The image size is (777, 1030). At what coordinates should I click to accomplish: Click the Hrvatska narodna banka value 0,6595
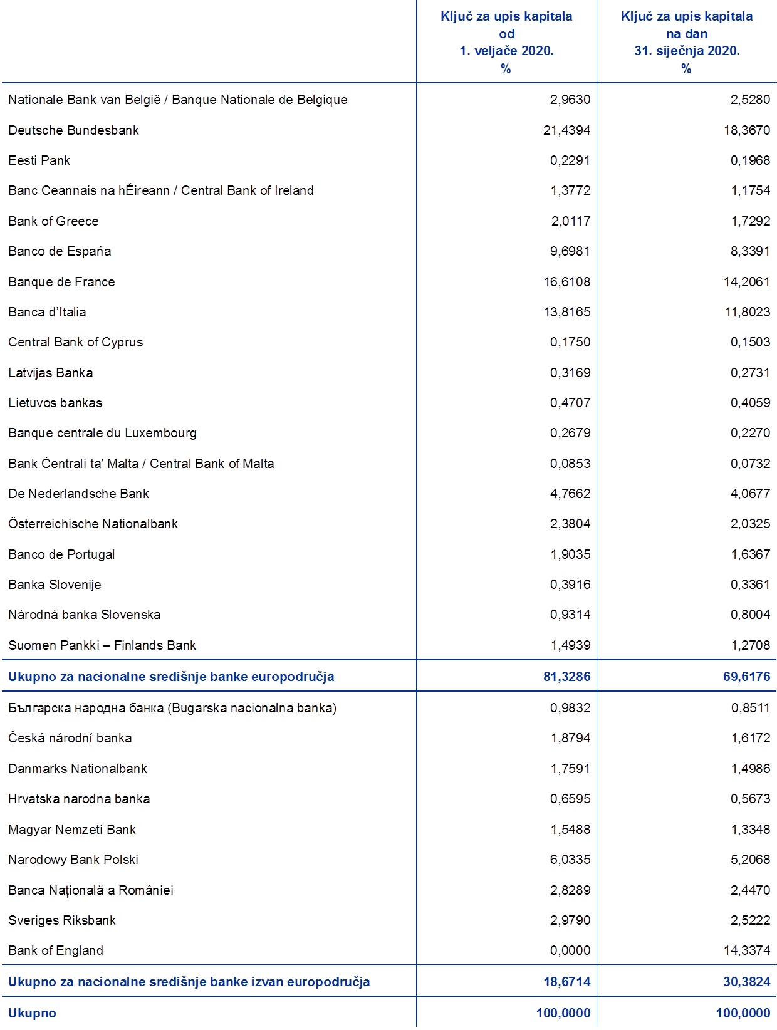[570, 799]
